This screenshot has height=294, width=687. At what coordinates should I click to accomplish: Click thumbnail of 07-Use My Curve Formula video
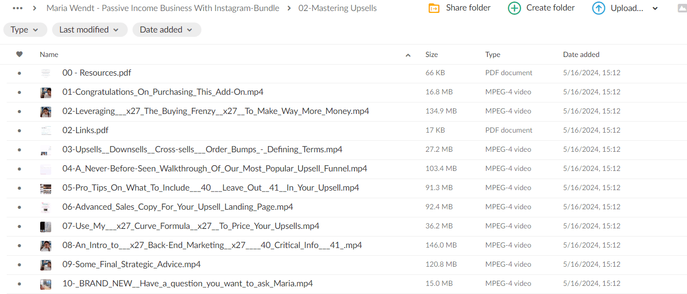tap(45, 226)
